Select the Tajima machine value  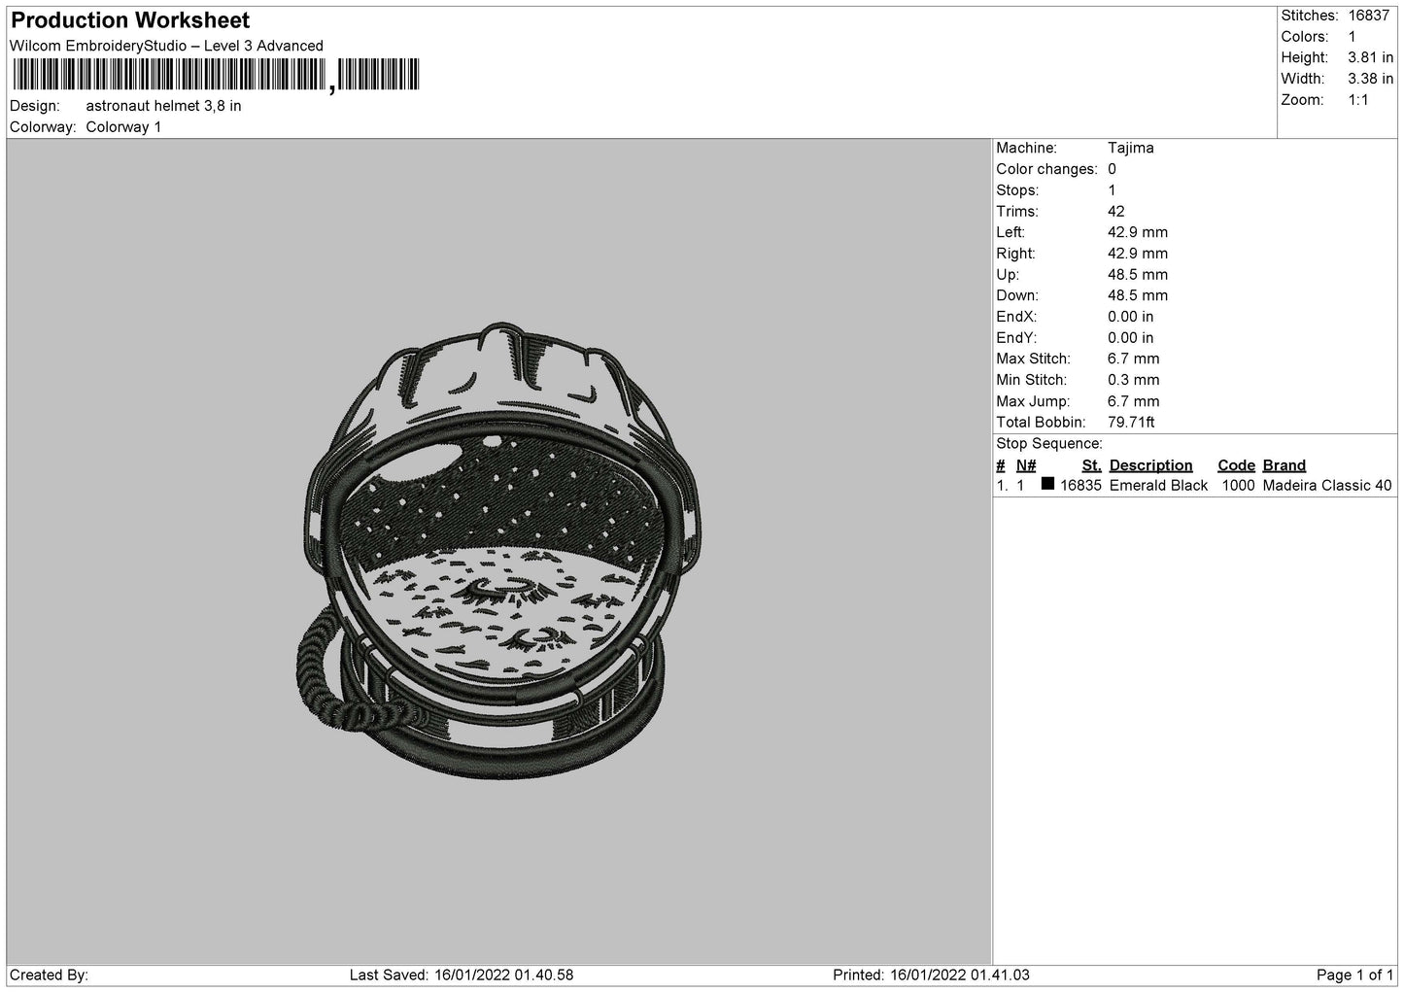click(1130, 149)
